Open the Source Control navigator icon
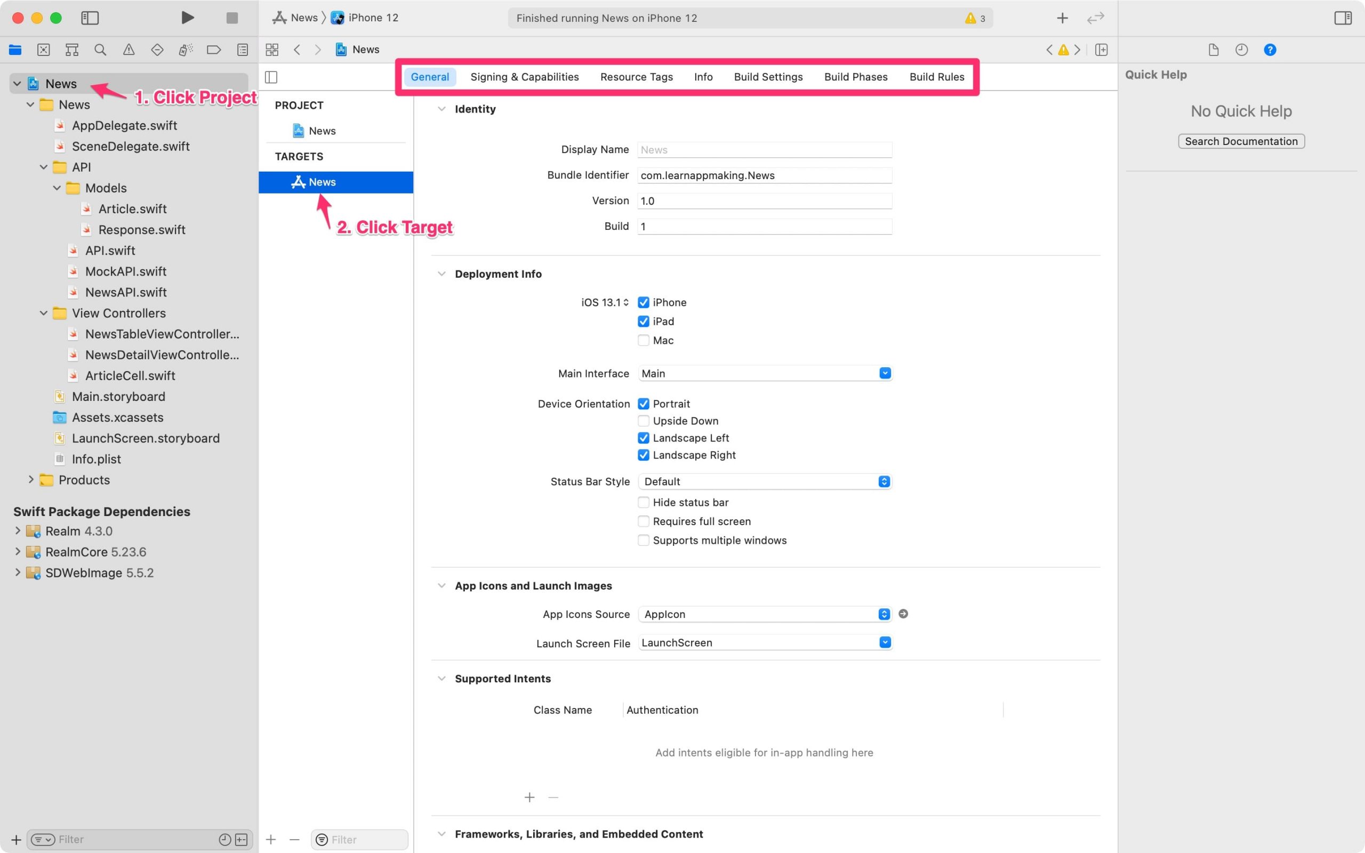 pos(43,50)
